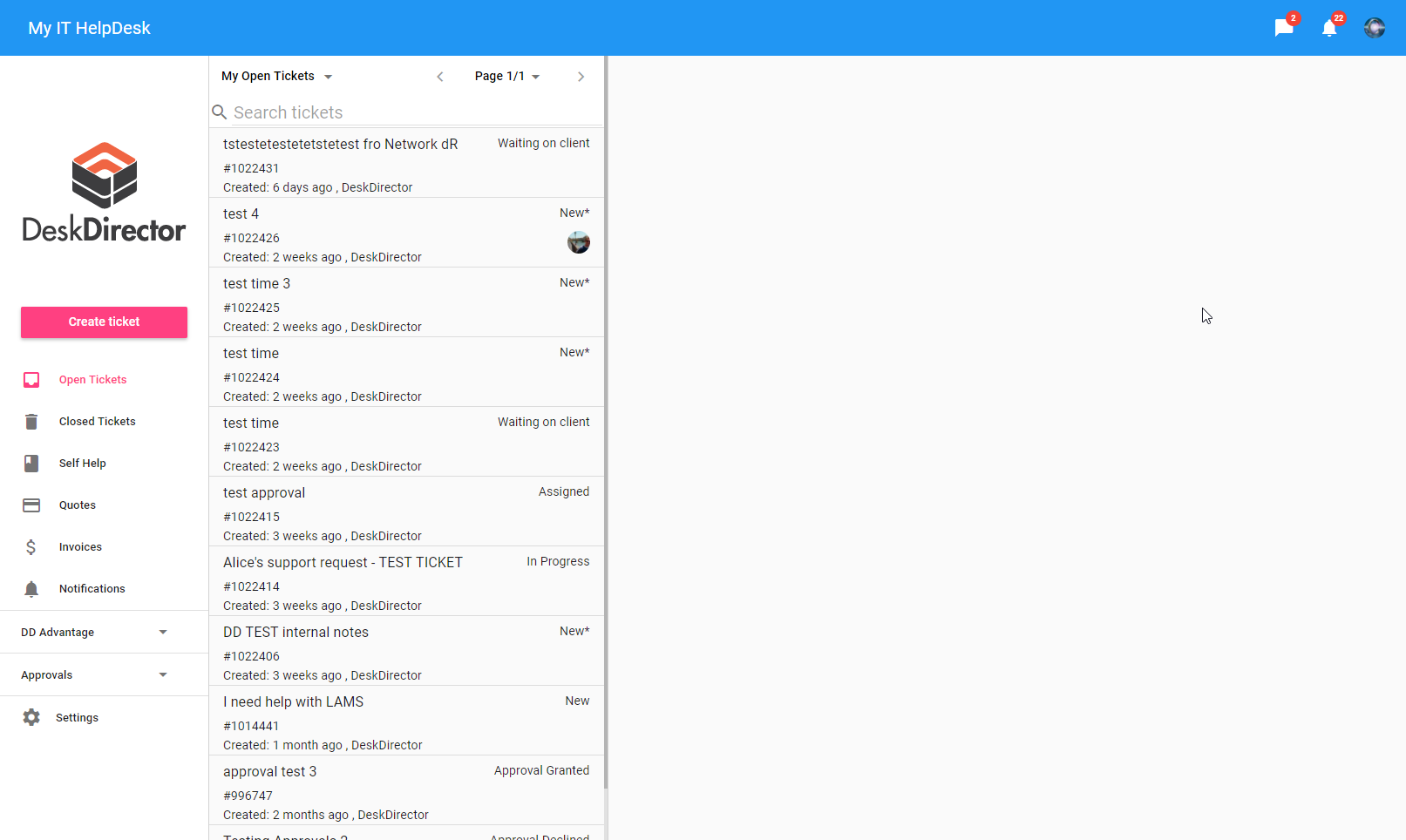Open ticket #1022424 test time

pyautogui.click(x=406, y=372)
